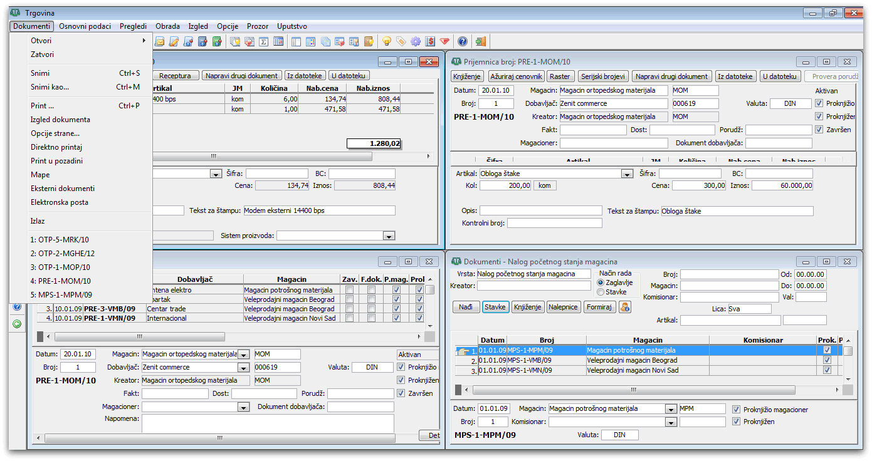Open the calendar toolbar icon
The image size is (872, 461).
(x=278, y=42)
